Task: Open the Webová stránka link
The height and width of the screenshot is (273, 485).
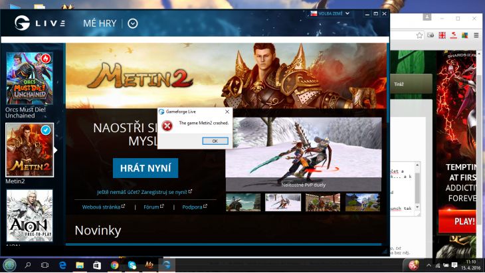Action: pyautogui.click(x=103, y=207)
